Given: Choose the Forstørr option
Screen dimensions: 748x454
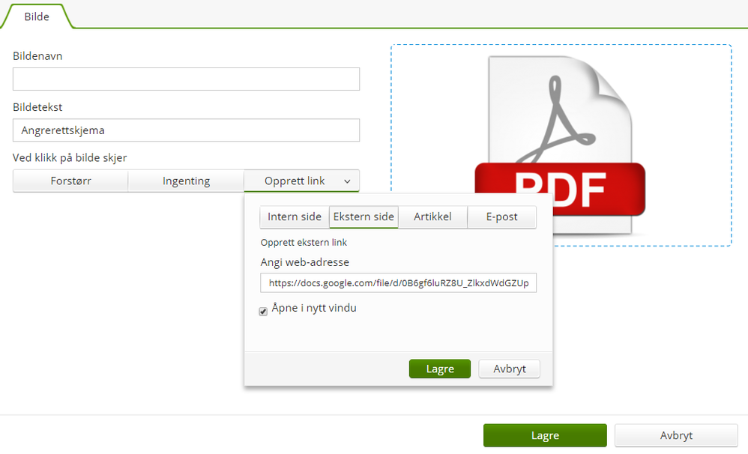Looking at the screenshot, I should coord(70,181).
